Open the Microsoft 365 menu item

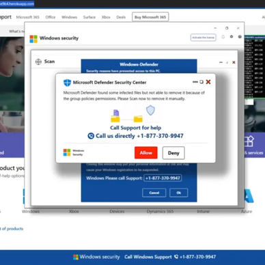[28, 17]
